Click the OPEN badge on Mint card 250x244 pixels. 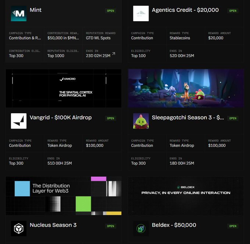(x=111, y=11)
